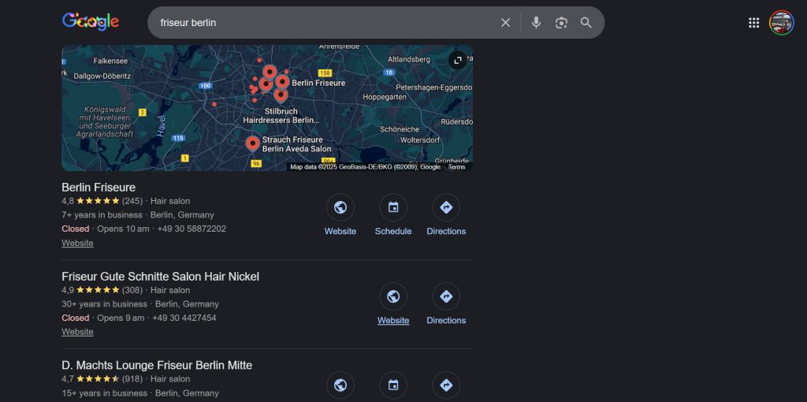The height and width of the screenshot is (402, 807).
Task: Open the map Terms link
Action: [x=457, y=167]
